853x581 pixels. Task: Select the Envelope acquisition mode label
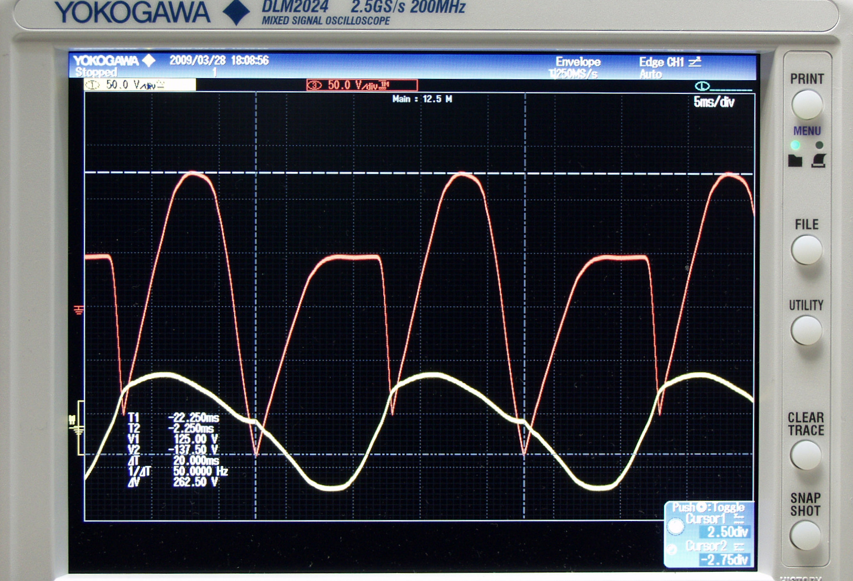click(x=578, y=62)
